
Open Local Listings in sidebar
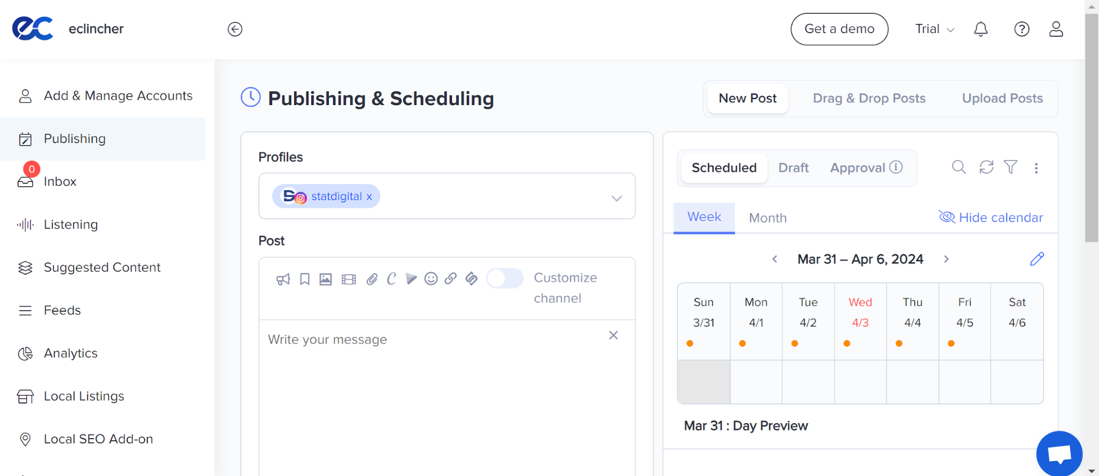tap(102, 396)
